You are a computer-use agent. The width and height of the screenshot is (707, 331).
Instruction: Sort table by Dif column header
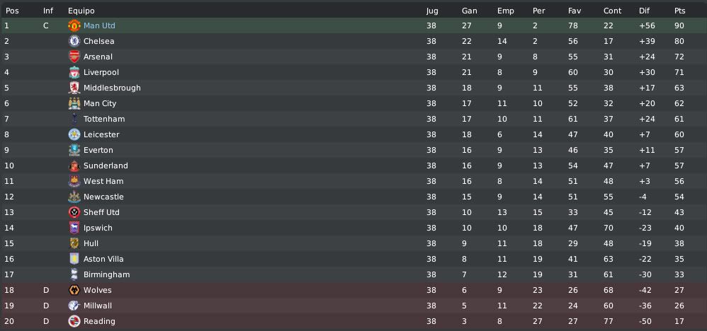644,11
